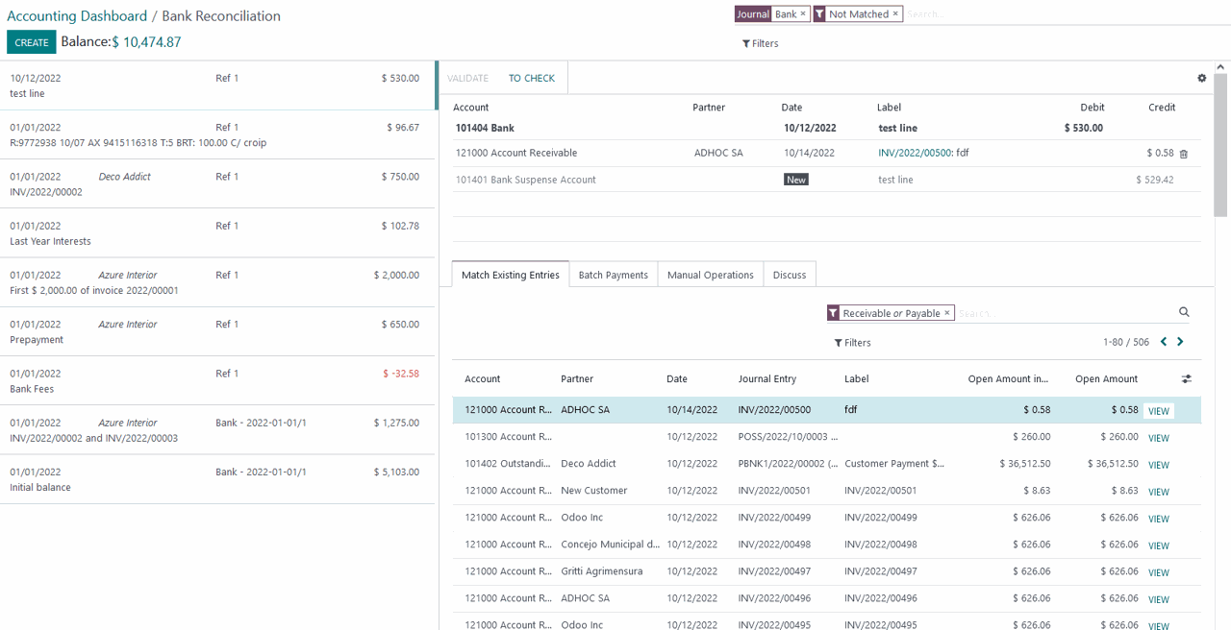Open the optional columns sliders icon
This screenshot has height=630, width=1231.
coord(1186,378)
